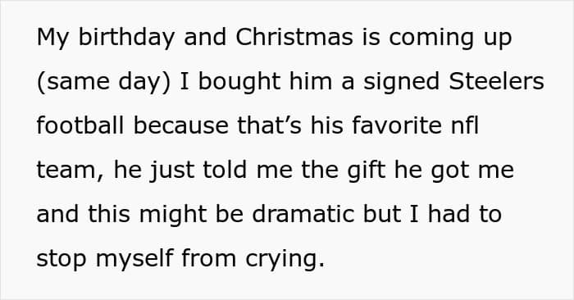Click the word "because" in third line
Screen dimensions: 574x300
tap(180, 125)
